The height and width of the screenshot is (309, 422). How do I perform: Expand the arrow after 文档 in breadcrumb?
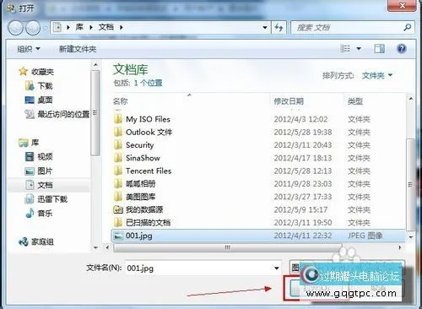click(x=122, y=28)
